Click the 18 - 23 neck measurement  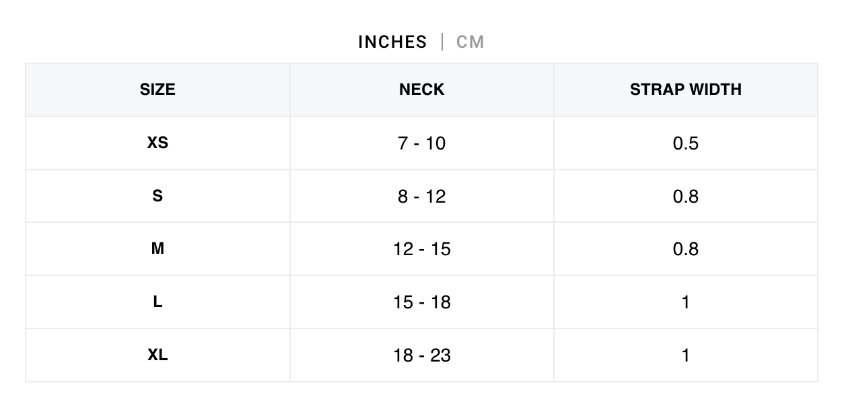click(x=422, y=355)
